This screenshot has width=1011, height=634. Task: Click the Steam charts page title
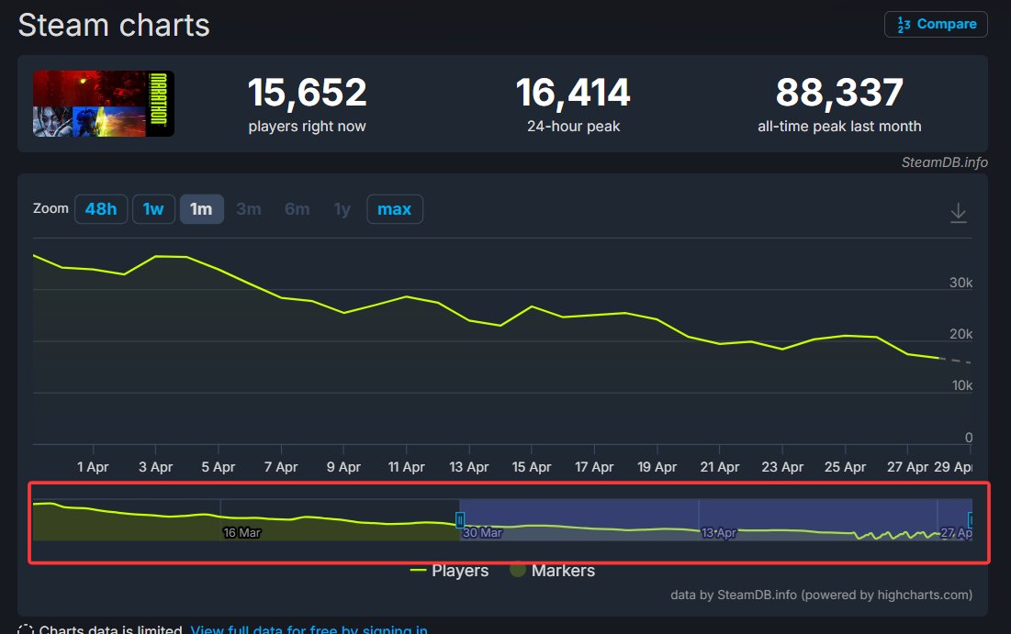pos(113,24)
